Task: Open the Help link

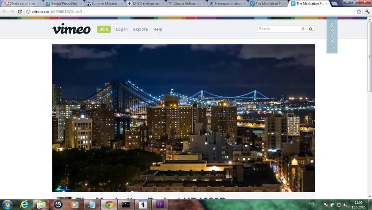Action: [158, 29]
